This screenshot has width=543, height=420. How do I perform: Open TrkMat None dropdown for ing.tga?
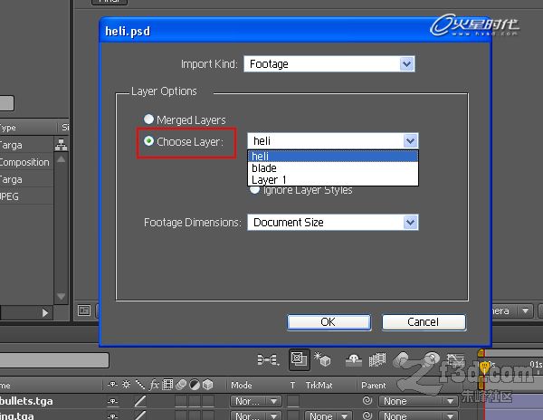328,415
